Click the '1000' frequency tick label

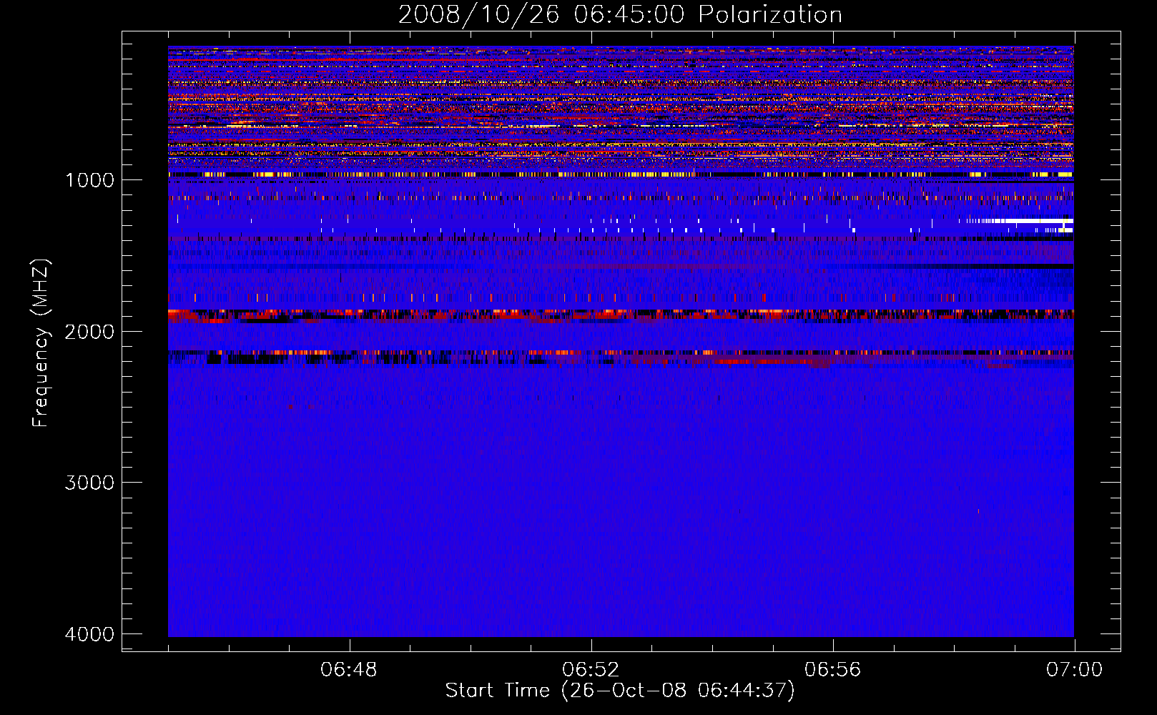[89, 180]
